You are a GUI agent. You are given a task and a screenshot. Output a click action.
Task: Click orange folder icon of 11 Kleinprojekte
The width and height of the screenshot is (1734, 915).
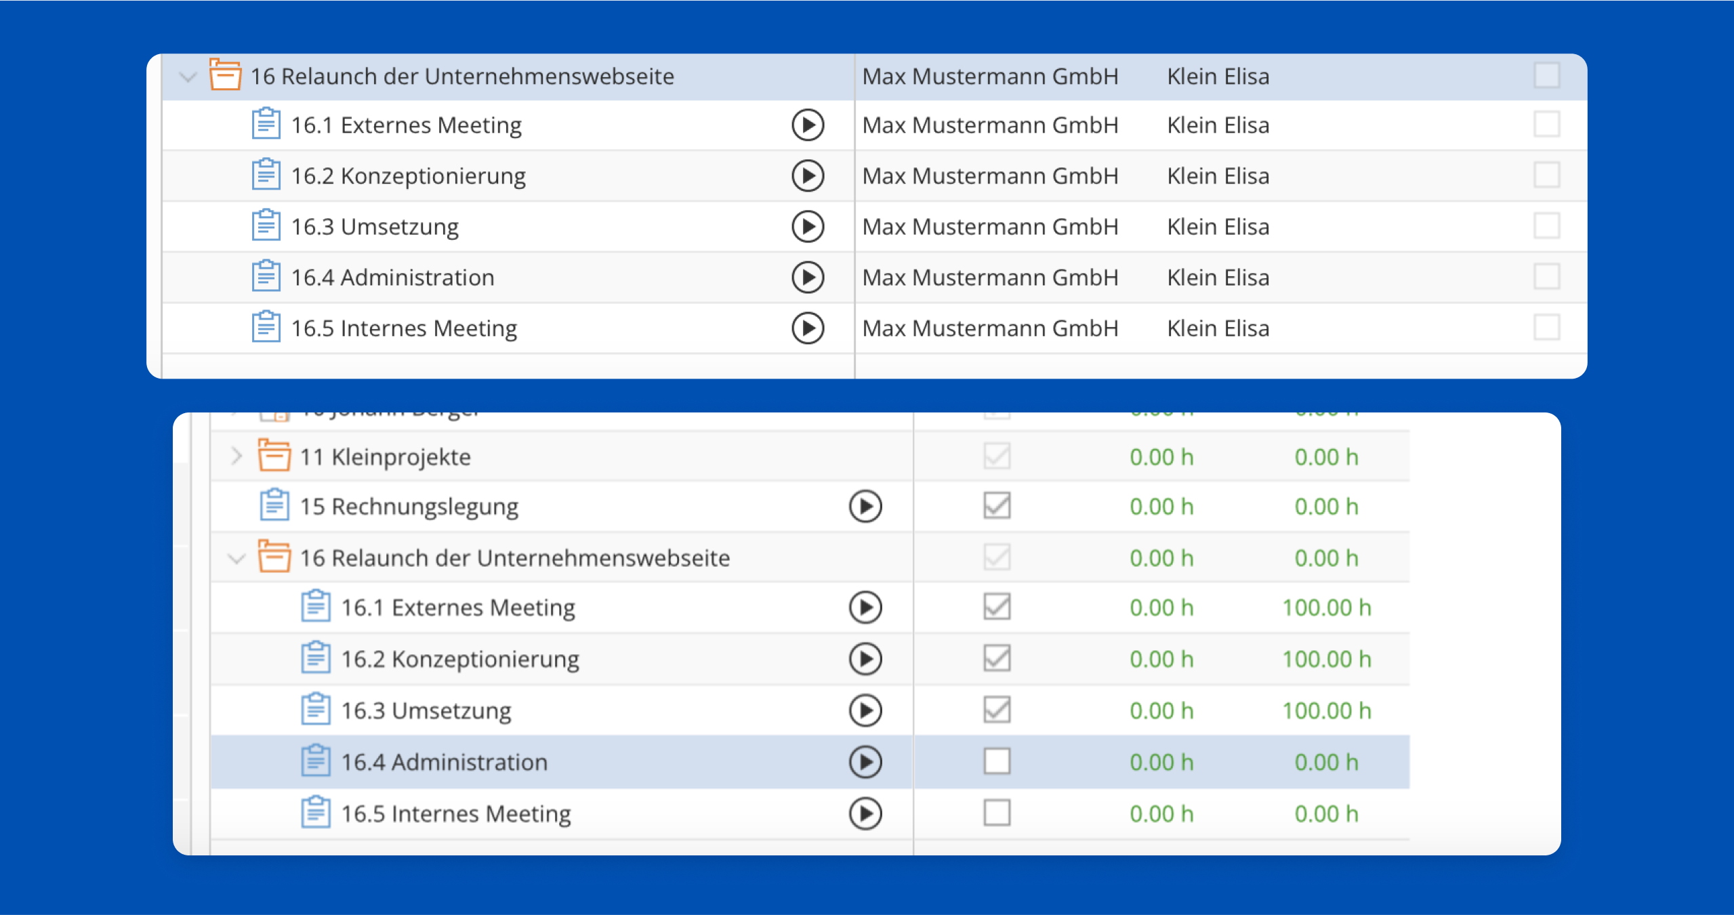(274, 456)
